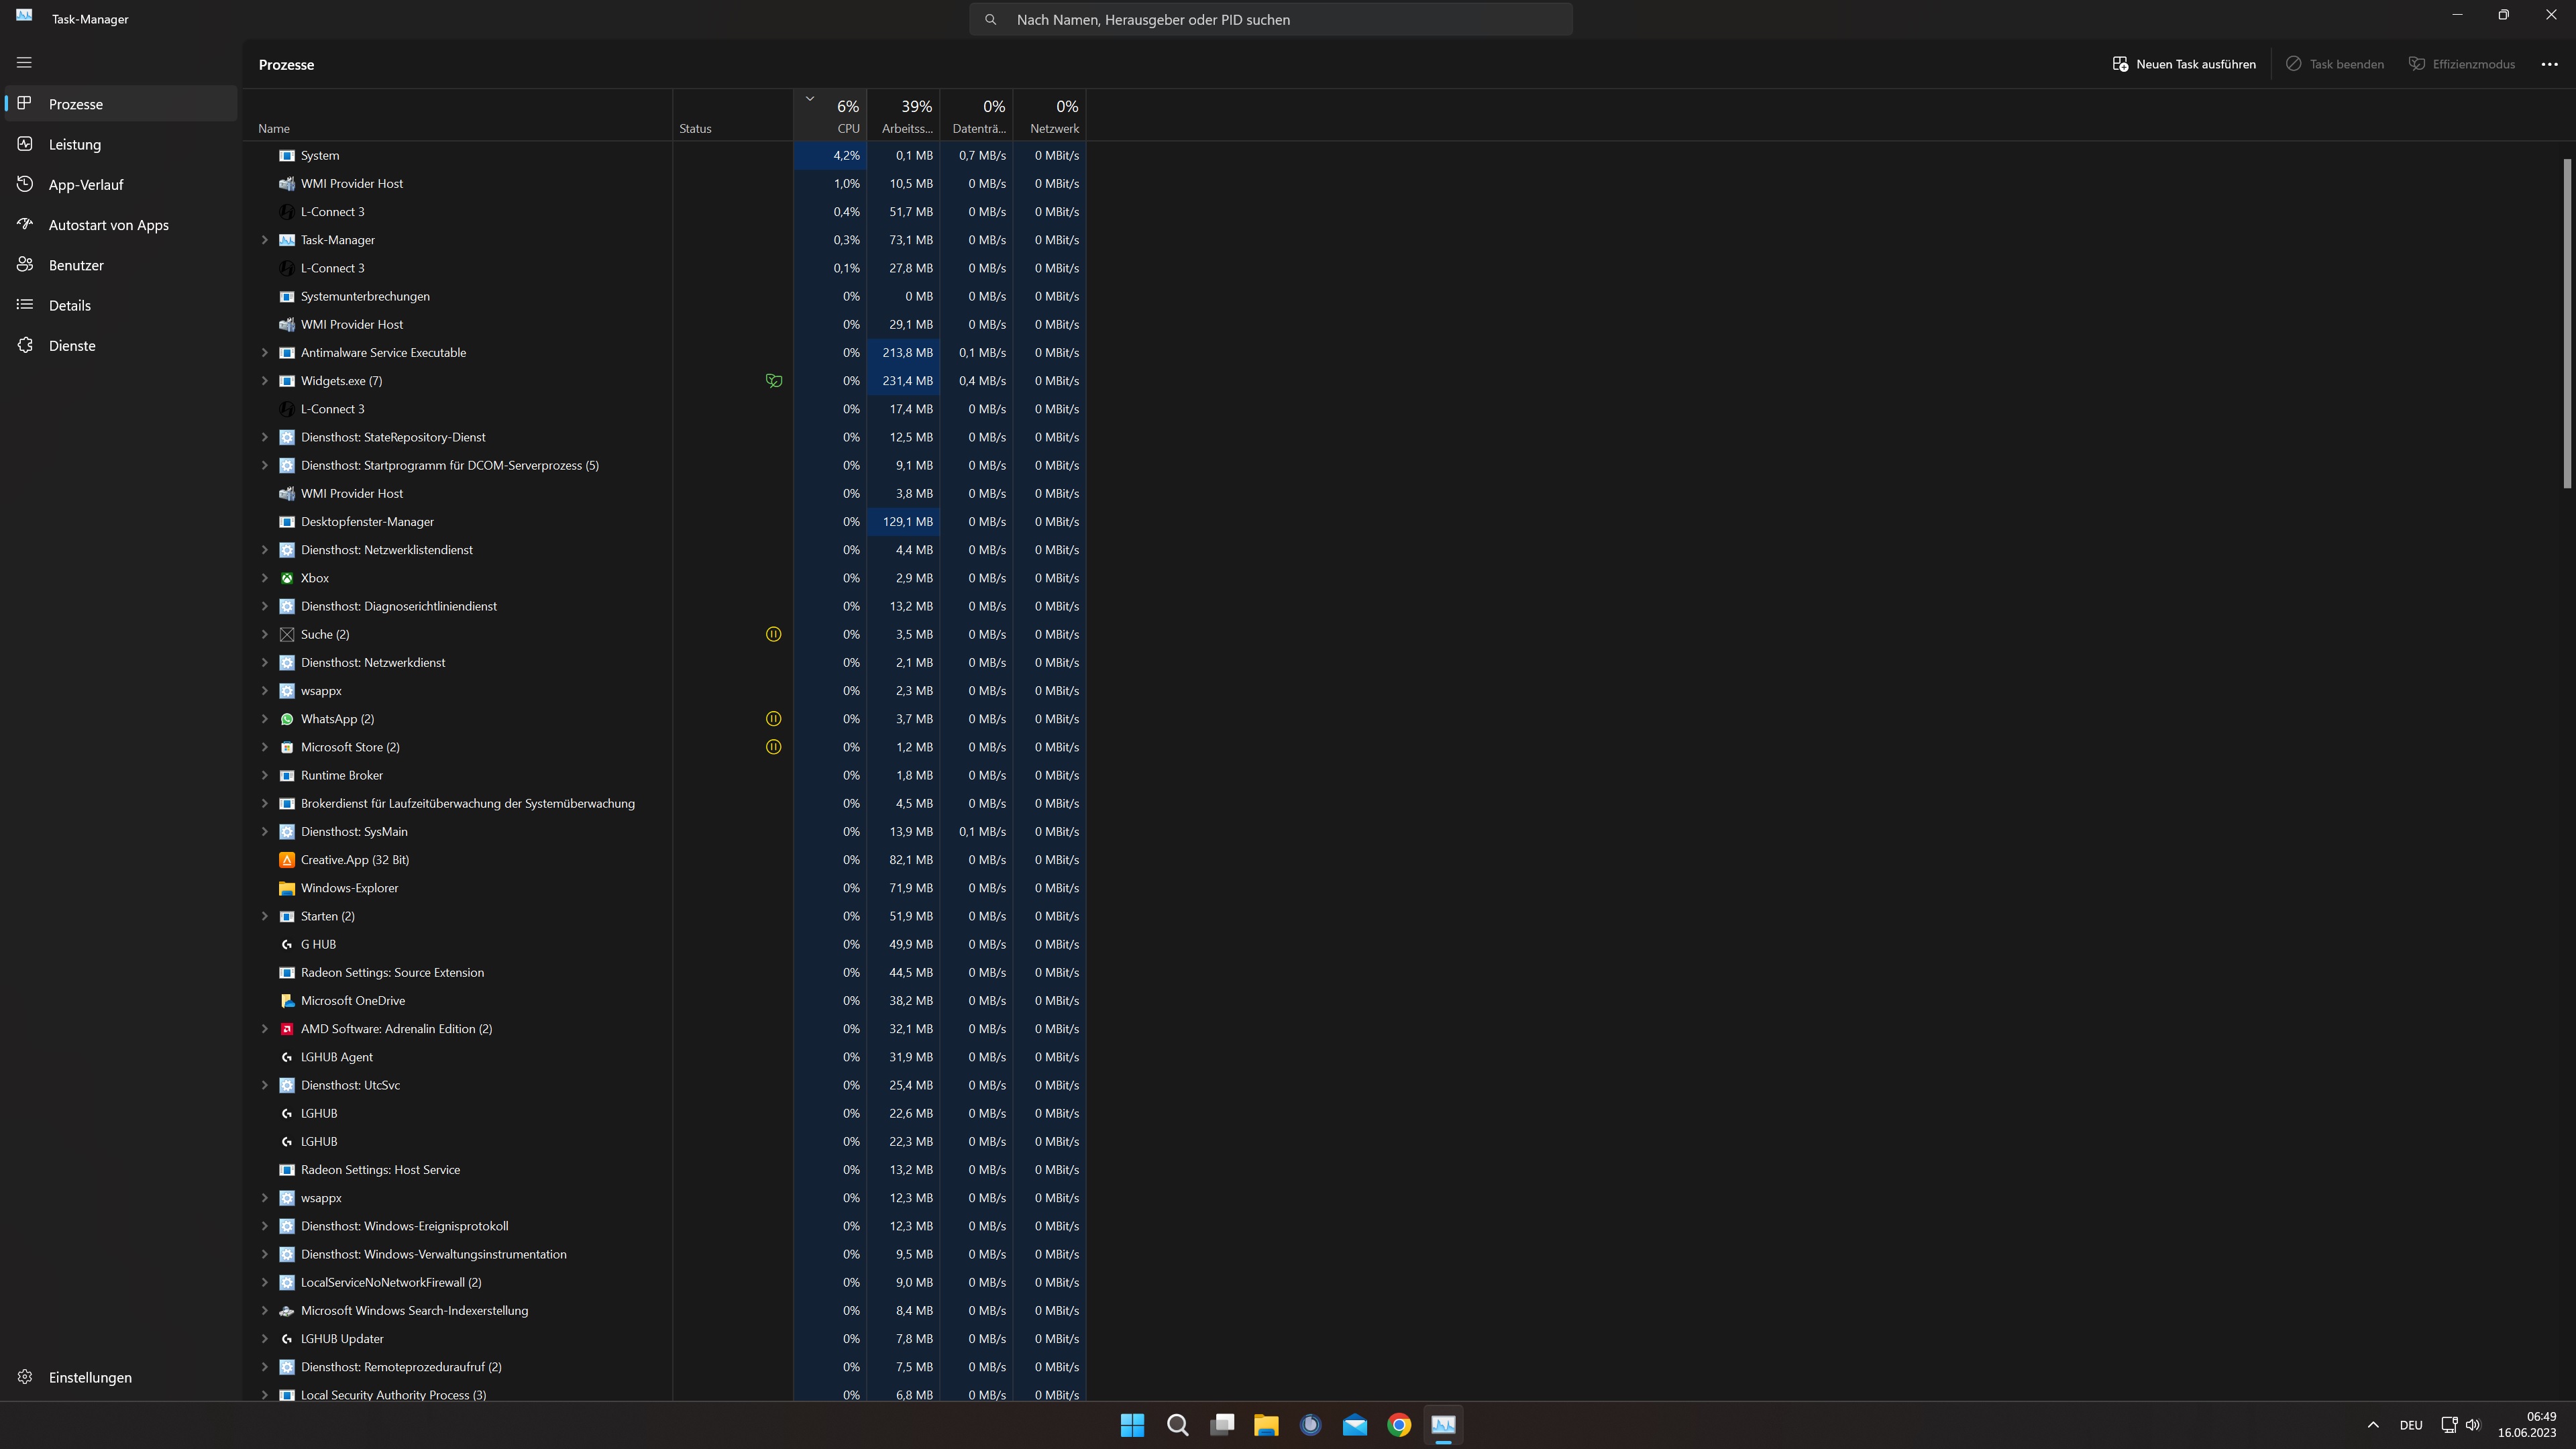The image size is (2576, 1449).
Task: Switch to the Prozesse page
Action: (121, 104)
